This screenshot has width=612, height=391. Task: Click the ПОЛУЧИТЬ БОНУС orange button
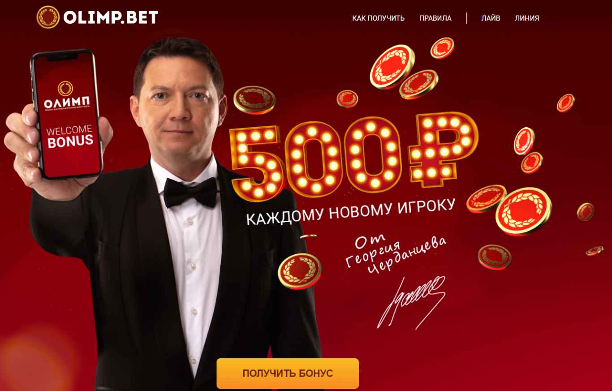288,374
